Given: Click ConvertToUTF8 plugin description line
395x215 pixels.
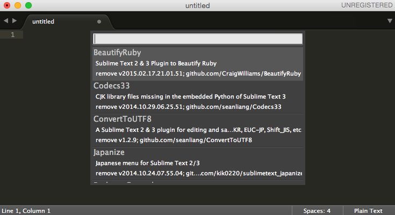Looking at the screenshot, I should 198,130.
